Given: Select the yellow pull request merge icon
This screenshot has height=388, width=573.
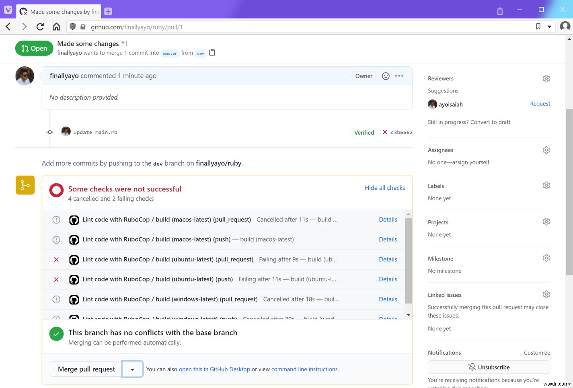Looking at the screenshot, I should tap(25, 185).
